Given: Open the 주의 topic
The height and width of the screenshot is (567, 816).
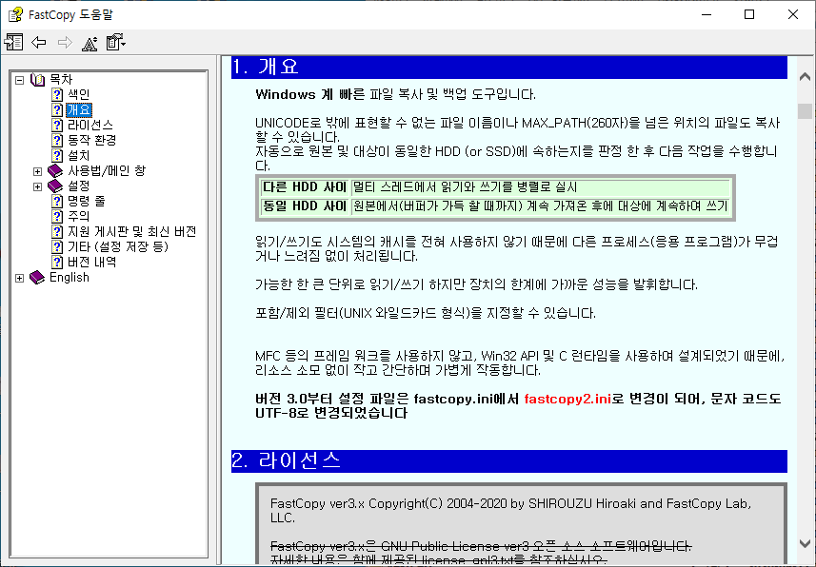Looking at the screenshot, I should [79, 216].
